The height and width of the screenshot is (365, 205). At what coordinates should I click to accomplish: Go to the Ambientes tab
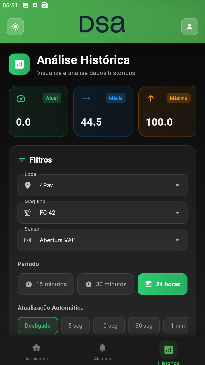(x=36, y=352)
